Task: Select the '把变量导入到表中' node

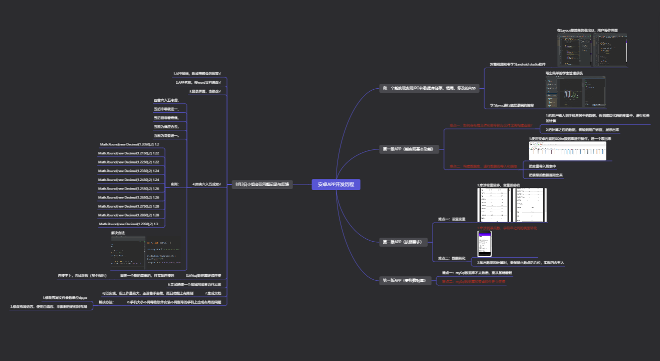Action: pyautogui.click(x=542, y=166)
